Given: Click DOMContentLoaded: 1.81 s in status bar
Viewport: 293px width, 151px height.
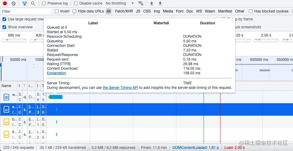Looking at the screenshot, I should coord(196,148).
